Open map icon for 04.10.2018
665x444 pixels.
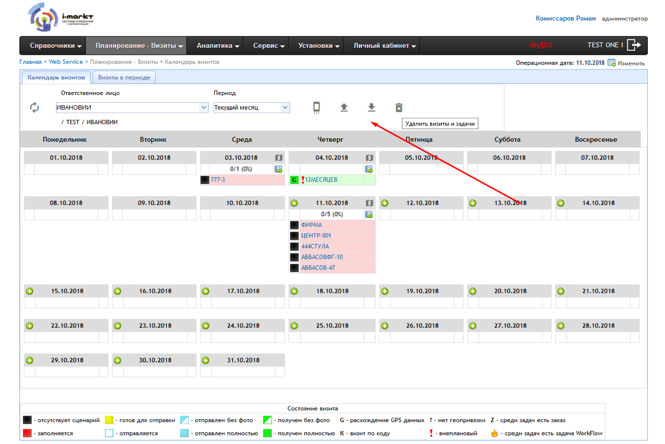click(369, 158)
